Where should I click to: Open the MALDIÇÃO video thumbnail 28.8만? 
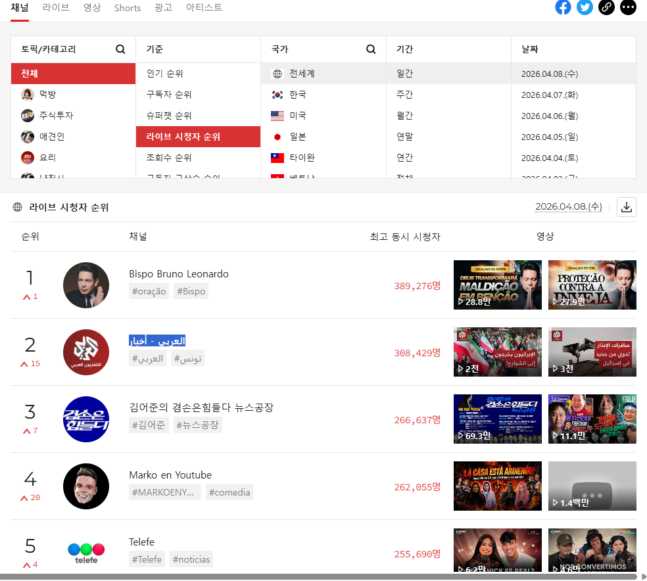coord(498,285)
